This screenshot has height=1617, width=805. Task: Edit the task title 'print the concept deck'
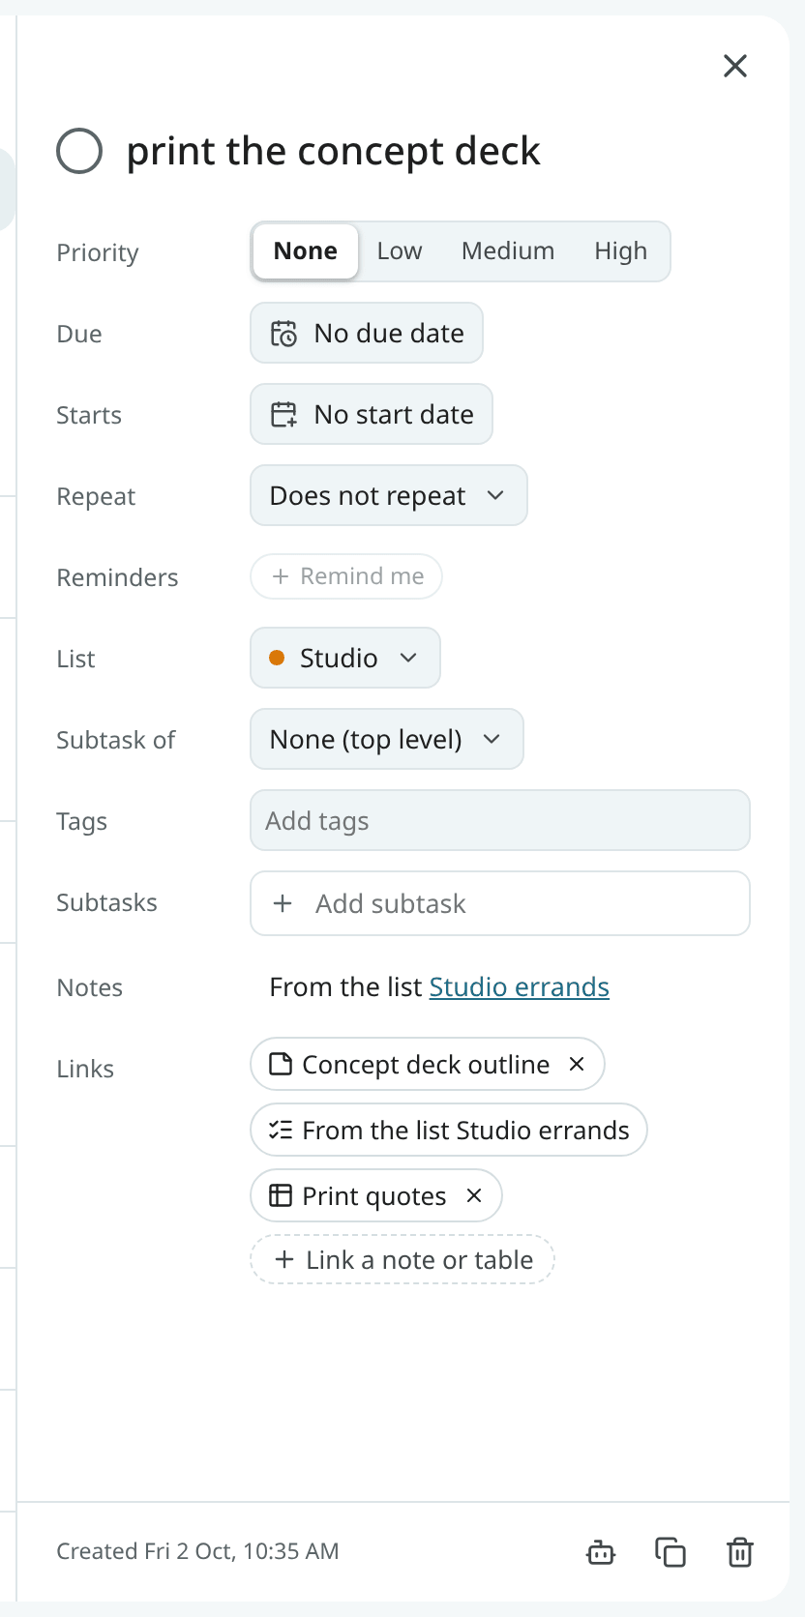(x=333, y=151)
